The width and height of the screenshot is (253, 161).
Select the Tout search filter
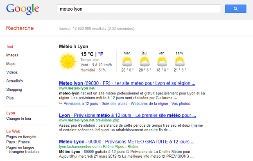9,47
